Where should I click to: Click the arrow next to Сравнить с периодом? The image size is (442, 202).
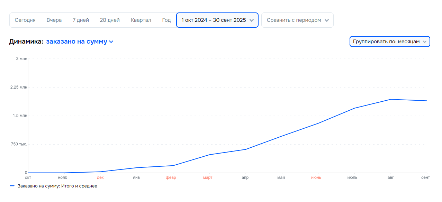[x=326, y=20]
